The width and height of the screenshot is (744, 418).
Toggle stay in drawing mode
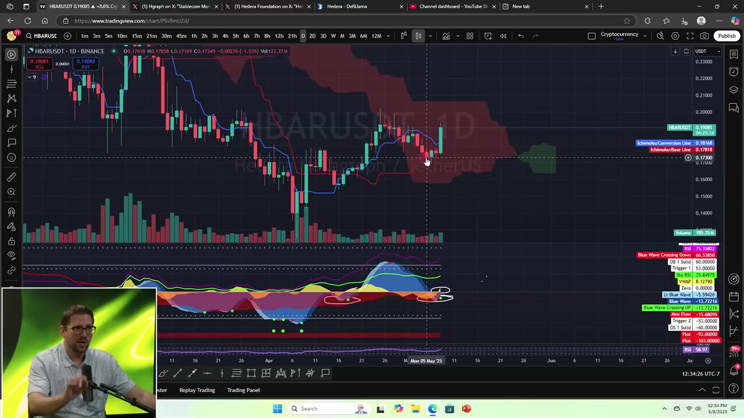(x=12, y=226)
